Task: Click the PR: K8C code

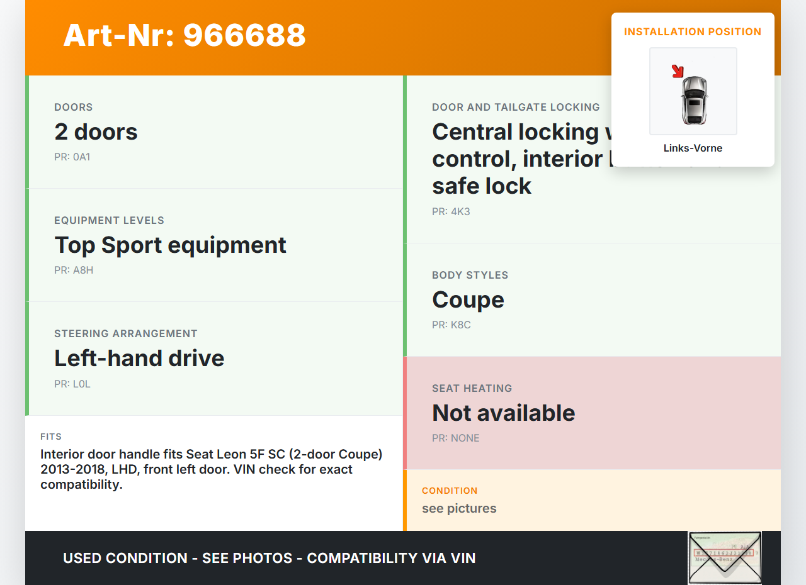Action: [x=451, y=325]
